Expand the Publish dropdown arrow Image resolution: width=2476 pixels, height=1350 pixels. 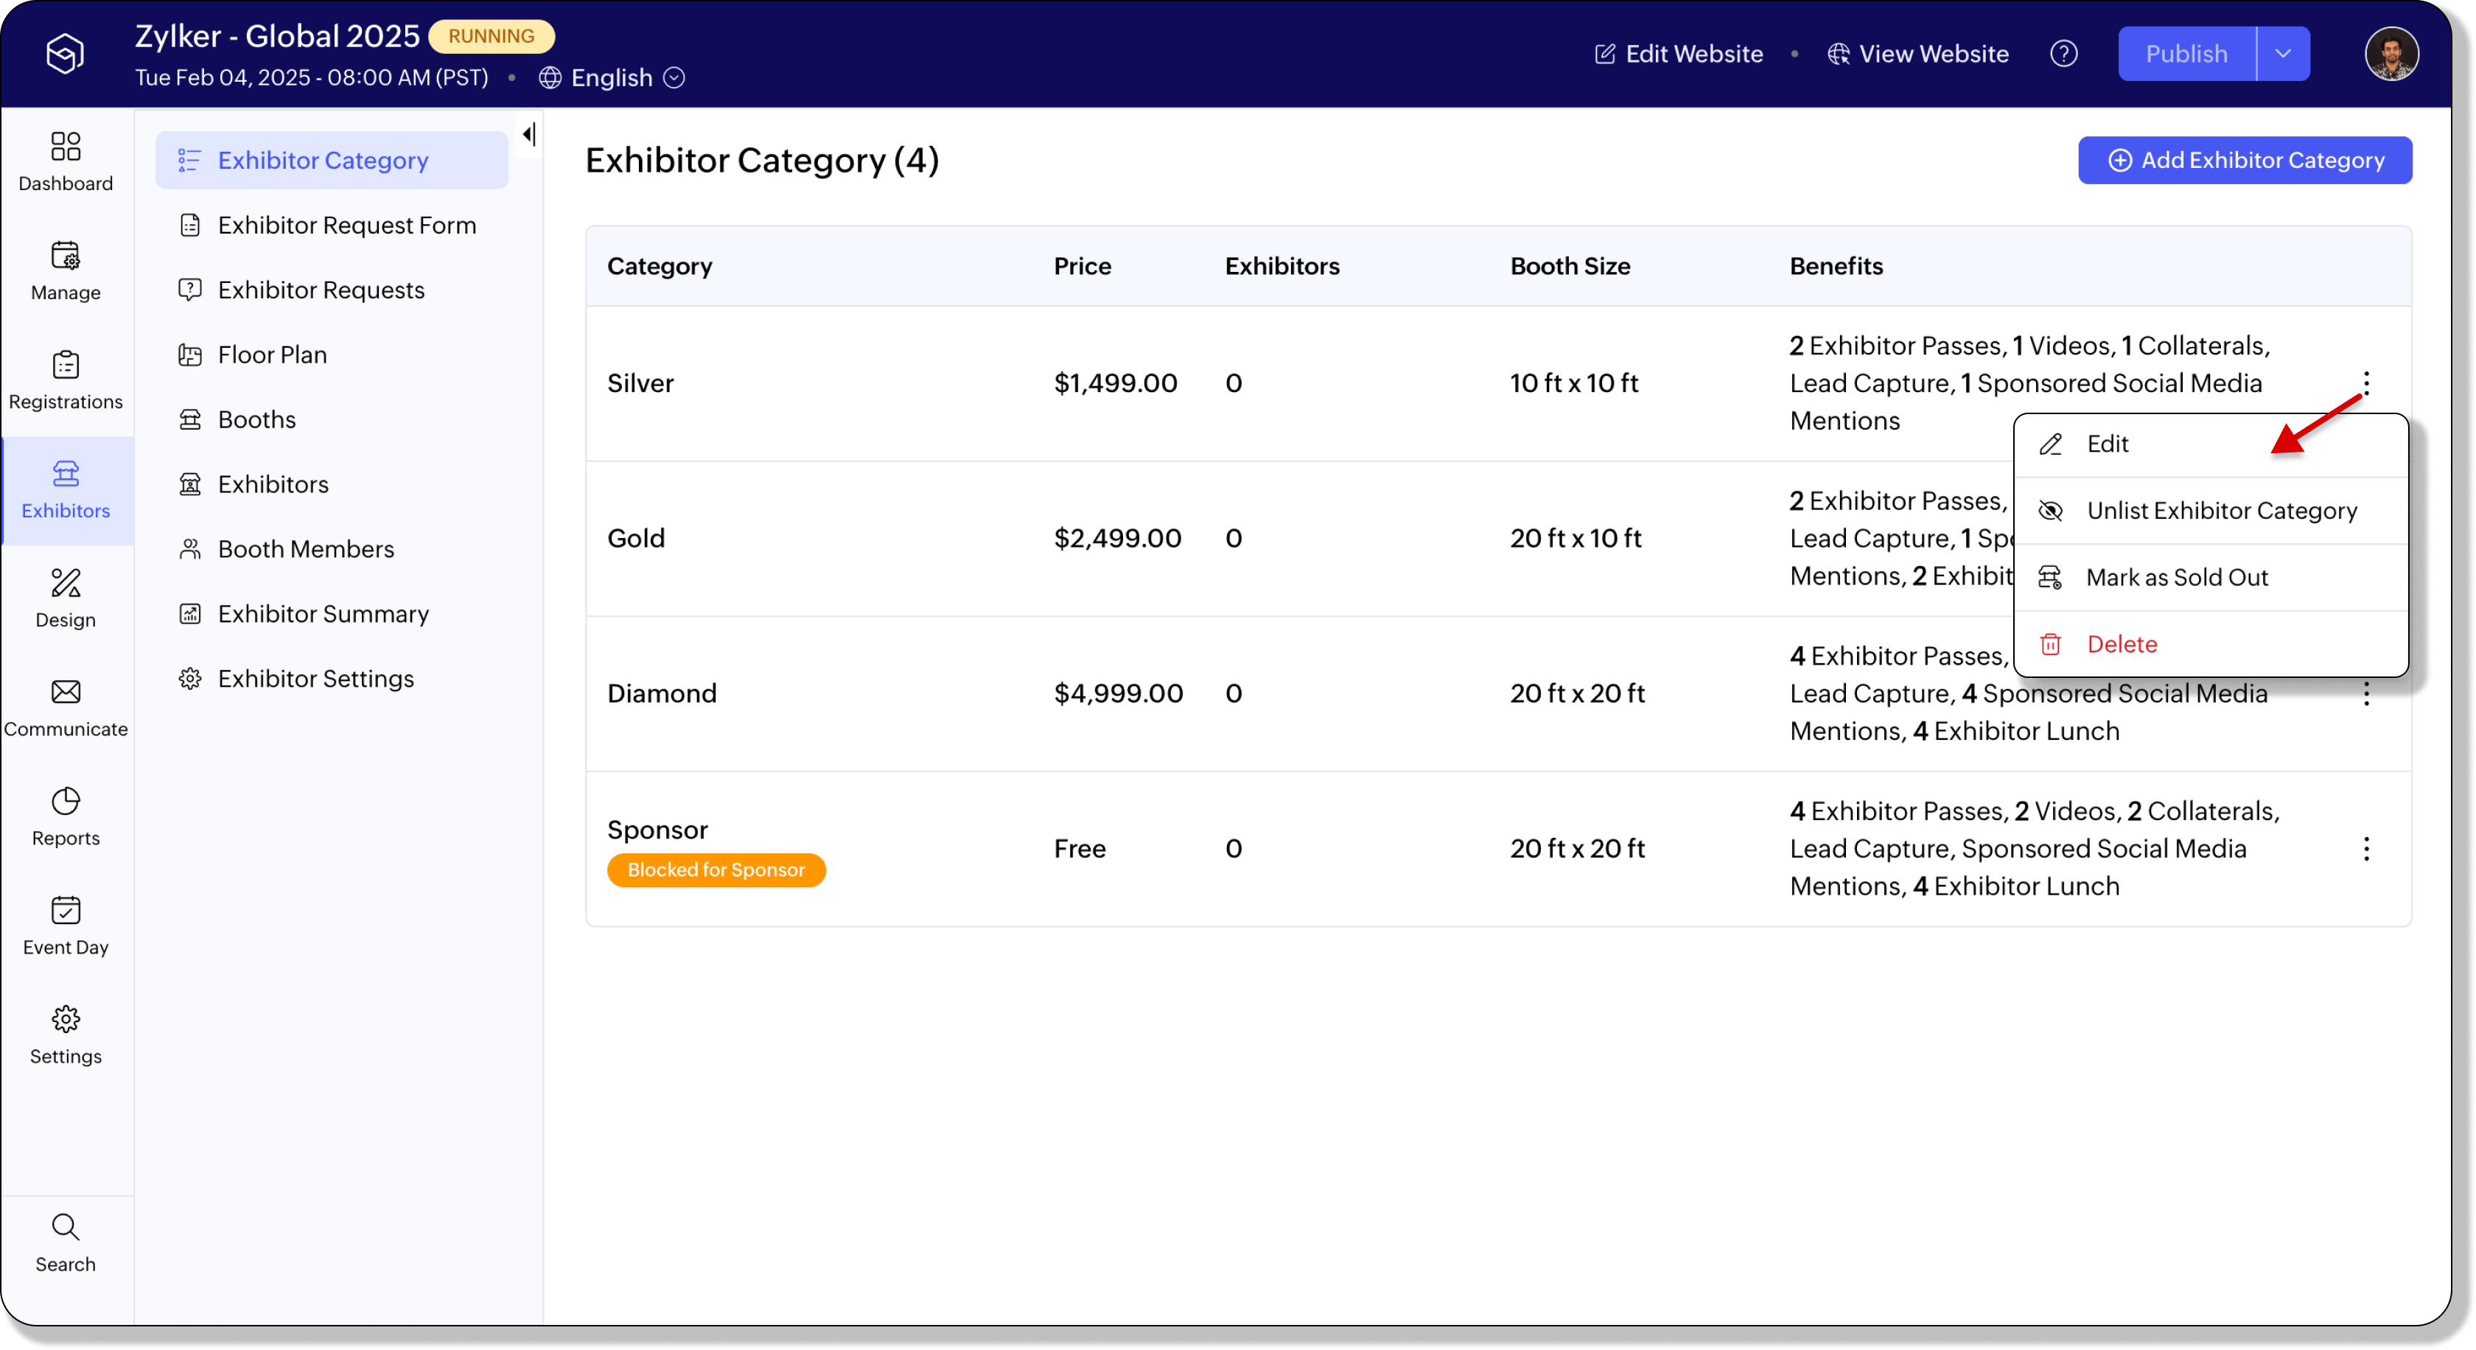[x=2283, y=54]
